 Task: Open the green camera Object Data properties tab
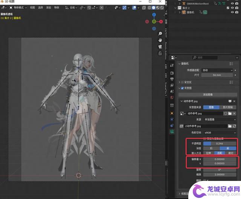pos(172,132)
